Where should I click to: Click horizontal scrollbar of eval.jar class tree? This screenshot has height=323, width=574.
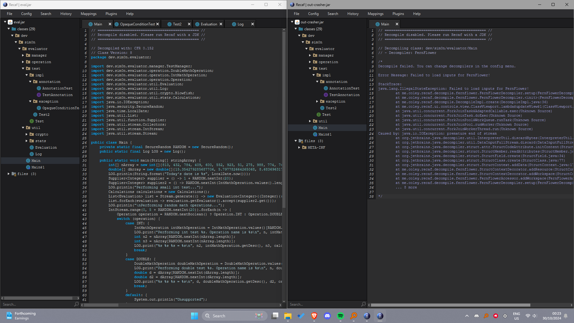tap(38, 298)
